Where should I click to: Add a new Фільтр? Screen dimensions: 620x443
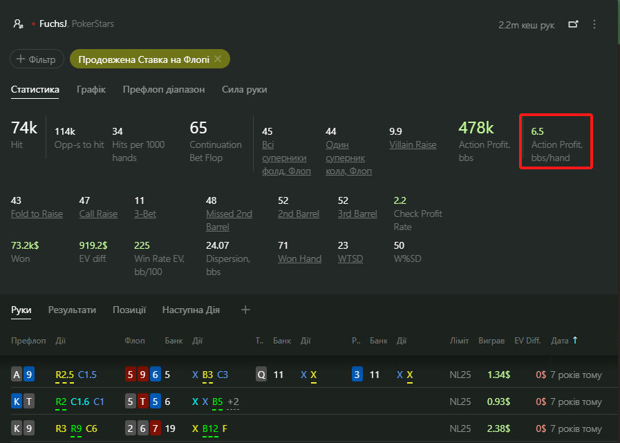point(37,59)
